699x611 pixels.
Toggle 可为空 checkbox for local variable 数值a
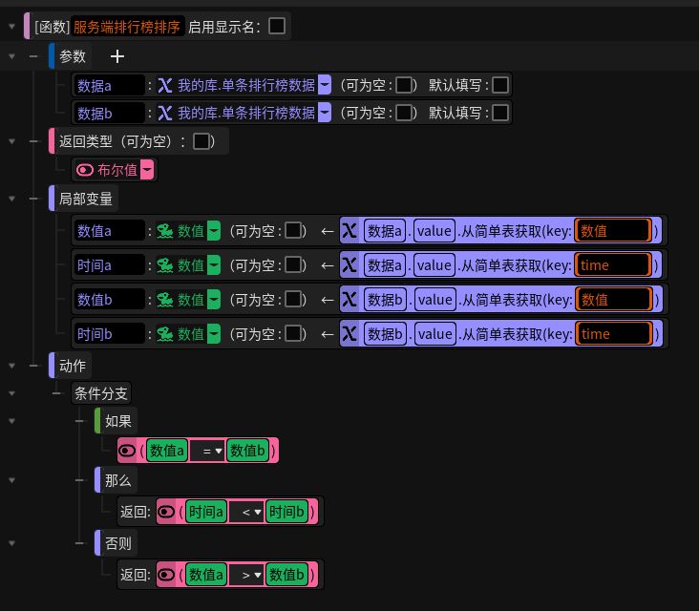[293, 230]
